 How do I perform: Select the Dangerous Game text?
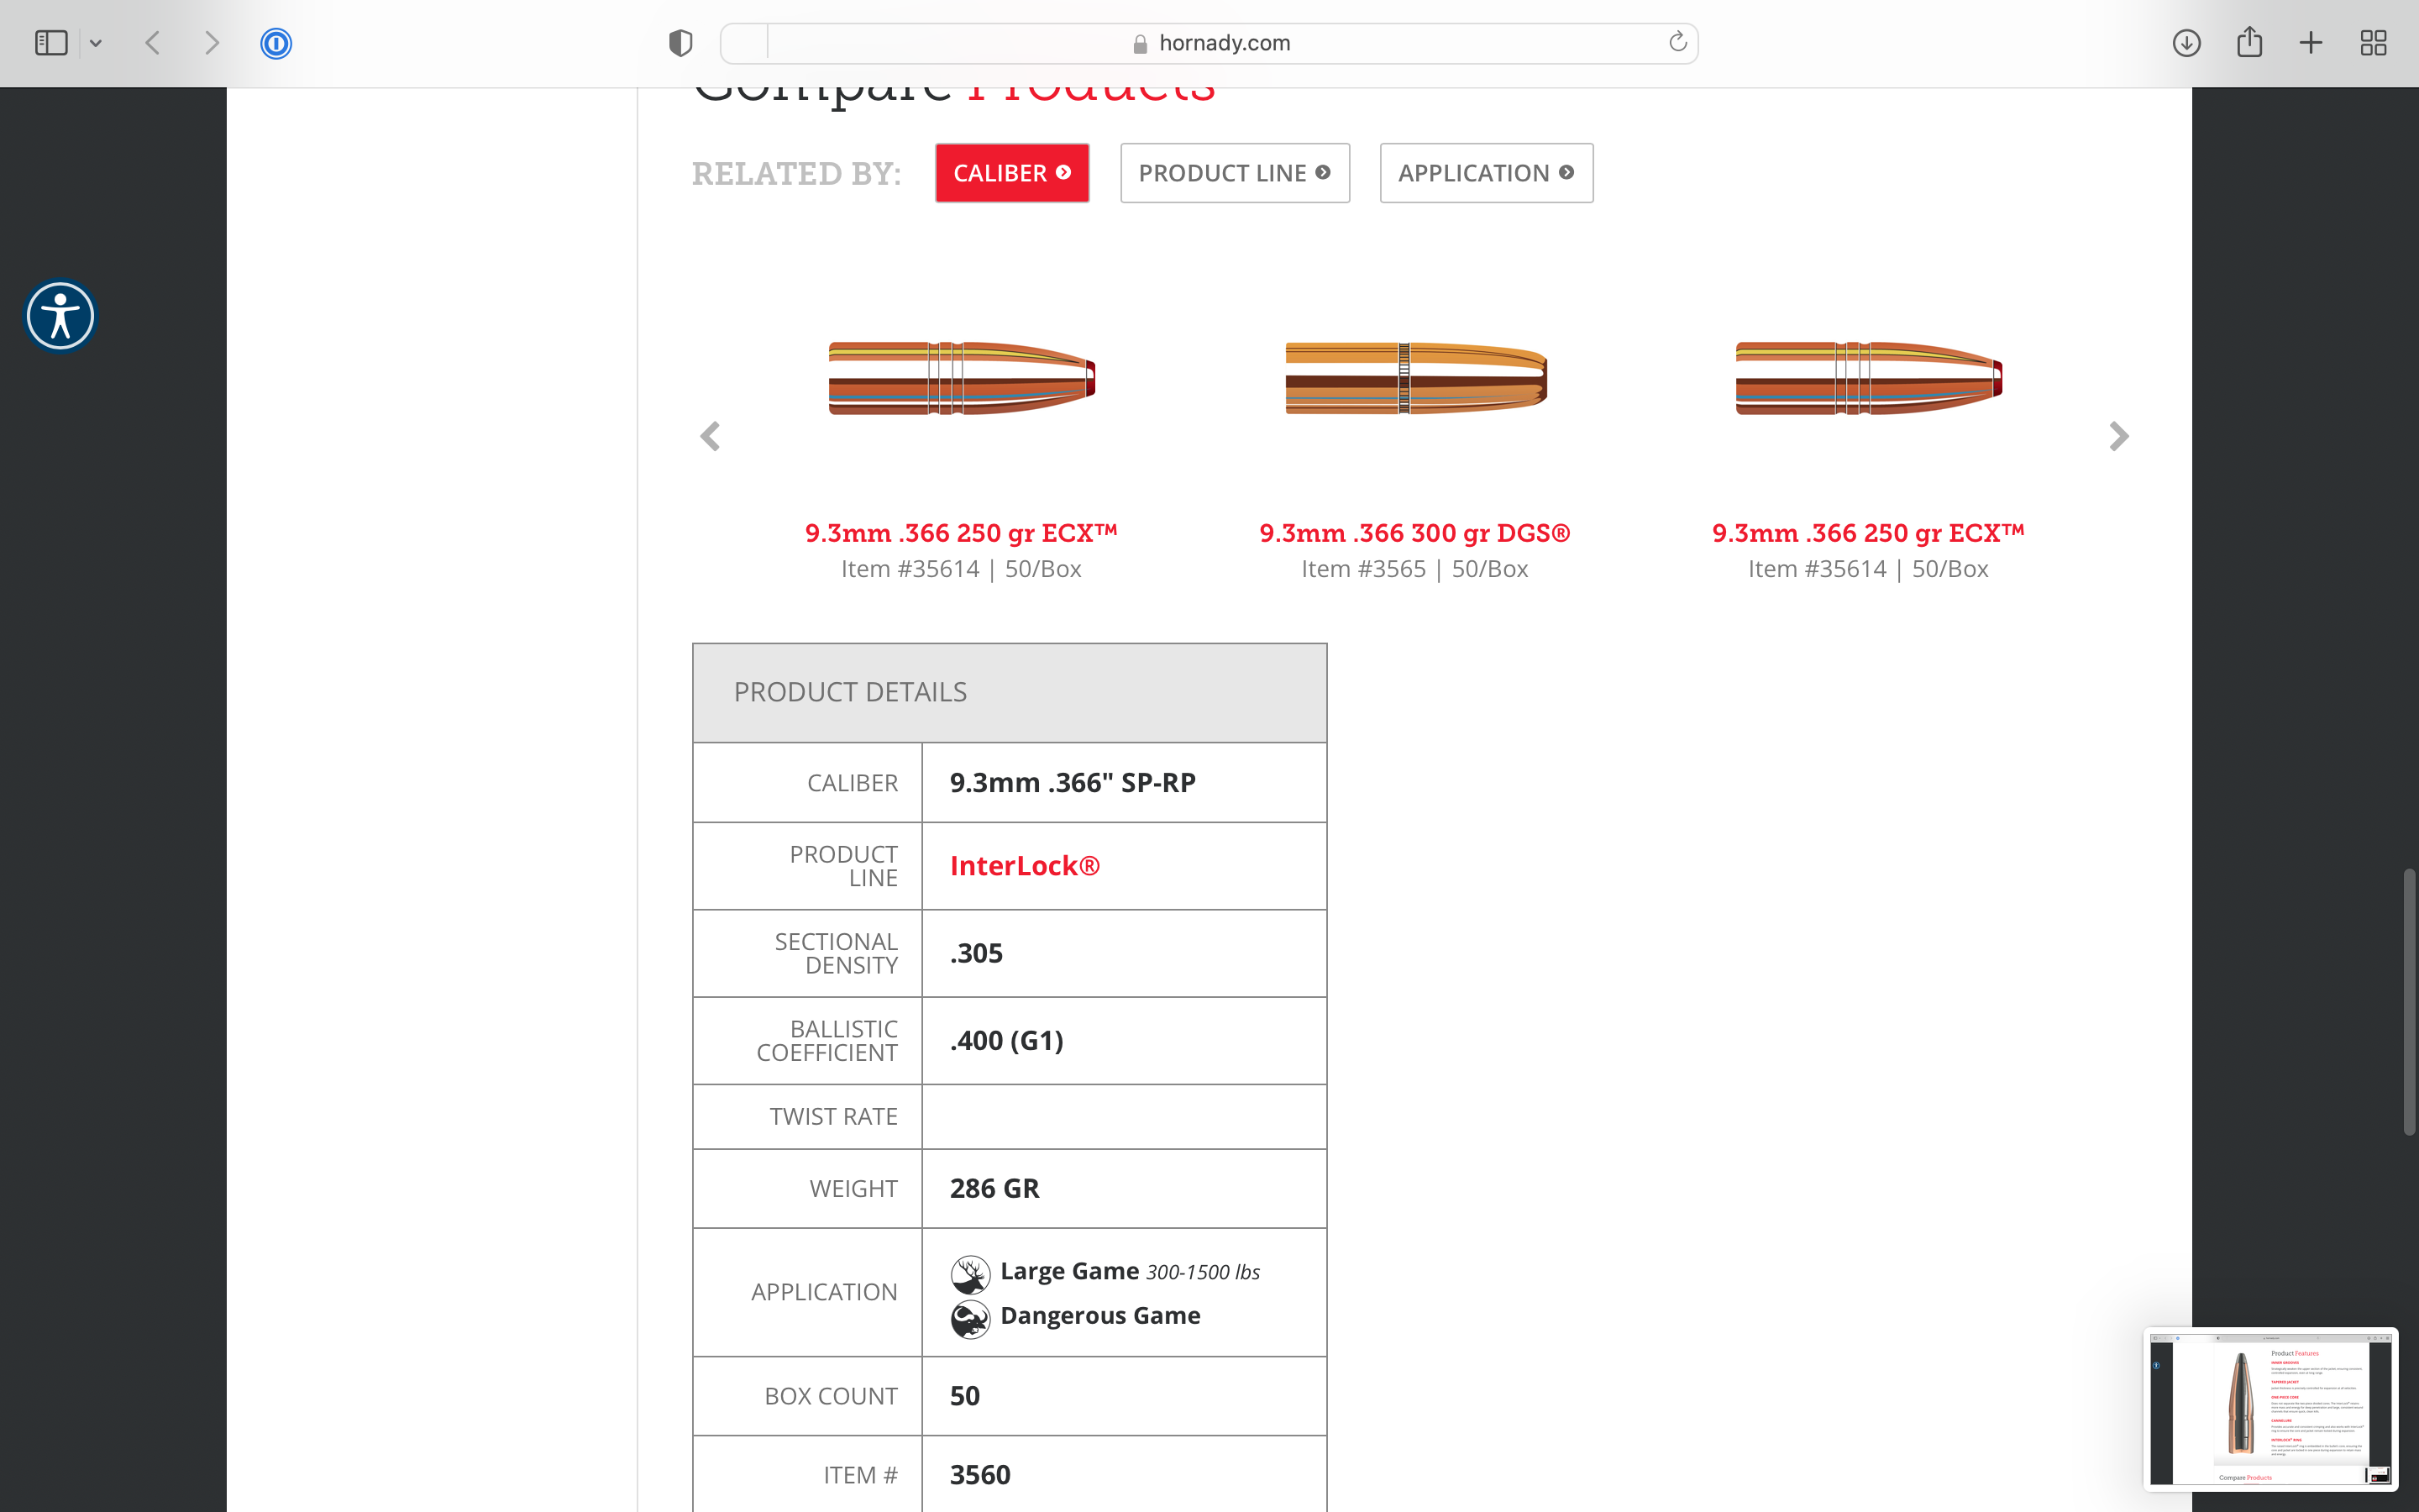point(1100,1316)
